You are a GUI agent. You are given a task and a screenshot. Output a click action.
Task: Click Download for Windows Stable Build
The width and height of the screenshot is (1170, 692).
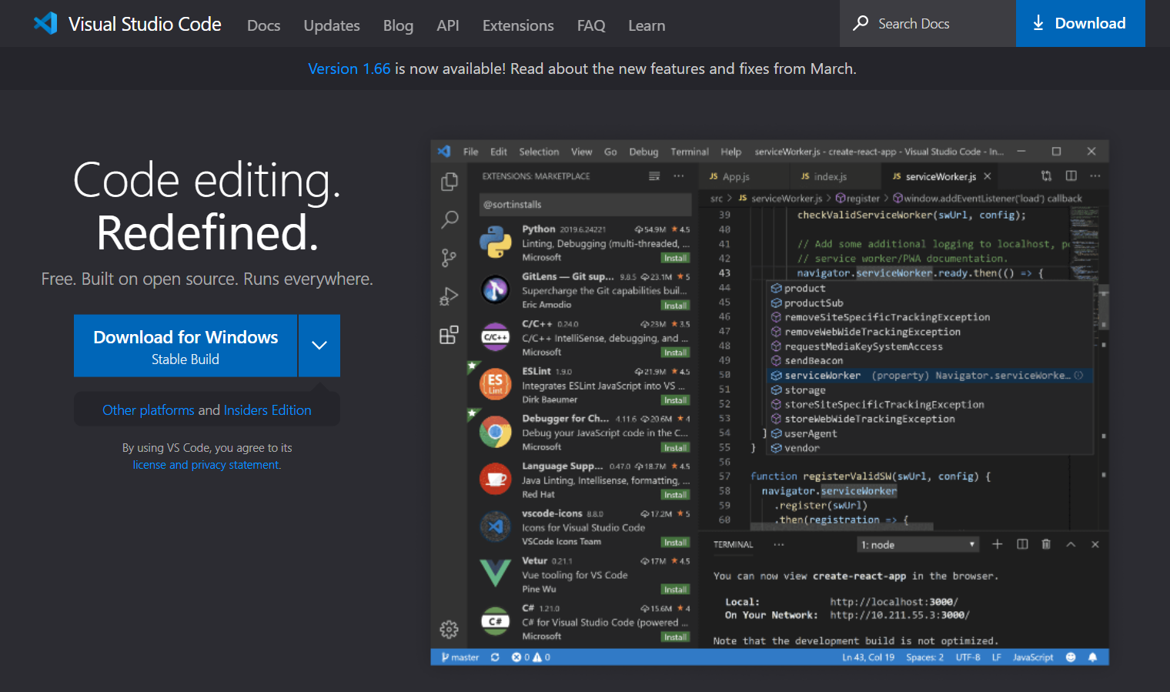point(186,346)
